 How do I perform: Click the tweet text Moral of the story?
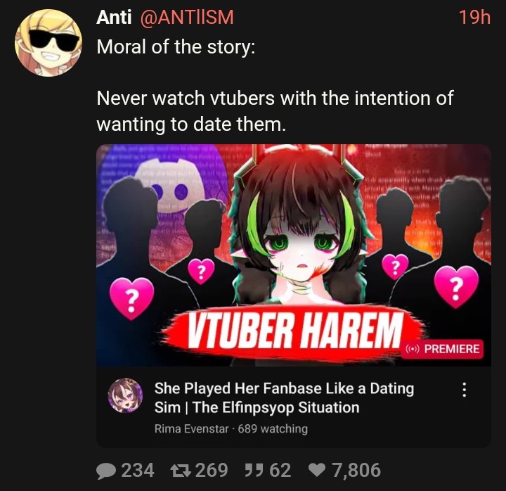pos(176,47)
